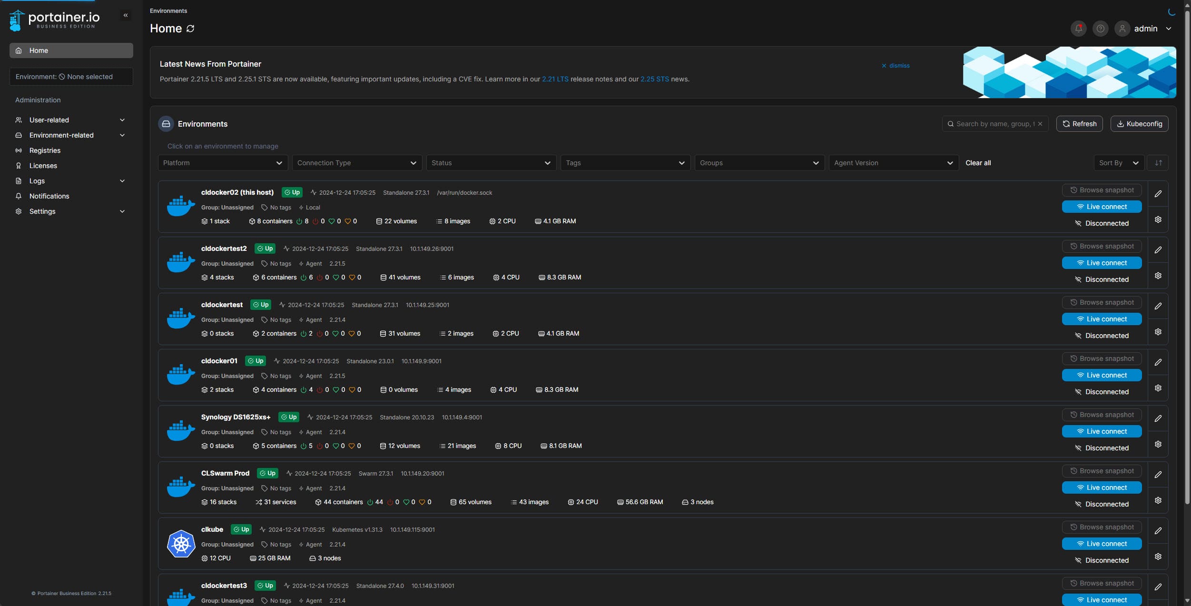The image size is (1191, 606).
Task: Live connect to cldocker02 environment
Action: point(1102,207)
